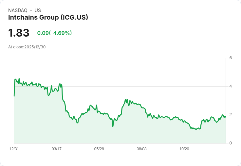
Task: Click the final data point of price line
Action: click(x=226, y=117)
